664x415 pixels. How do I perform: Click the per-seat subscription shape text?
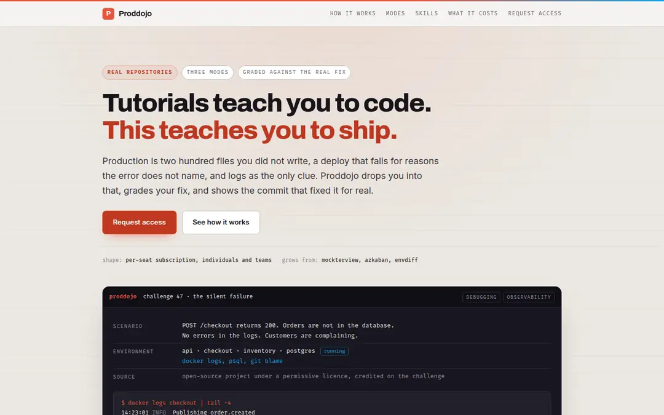click(x=199, y=260)
